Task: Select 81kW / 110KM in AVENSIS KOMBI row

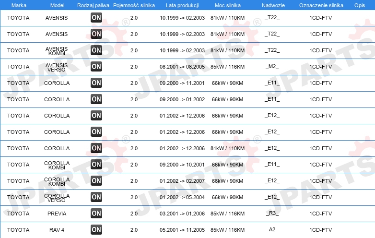Action: coord(227,50)
